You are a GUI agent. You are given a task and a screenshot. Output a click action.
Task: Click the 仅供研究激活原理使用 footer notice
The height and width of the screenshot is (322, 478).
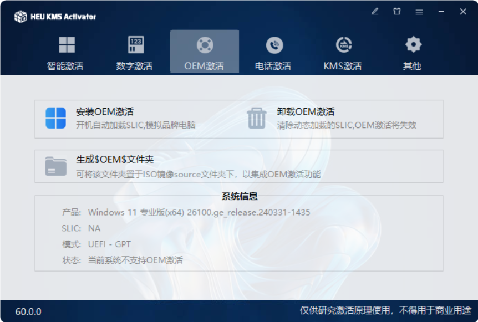pos(385,310)
